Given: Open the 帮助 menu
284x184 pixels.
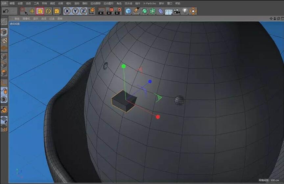Looking at the screenshot, I should coord(178,3).
